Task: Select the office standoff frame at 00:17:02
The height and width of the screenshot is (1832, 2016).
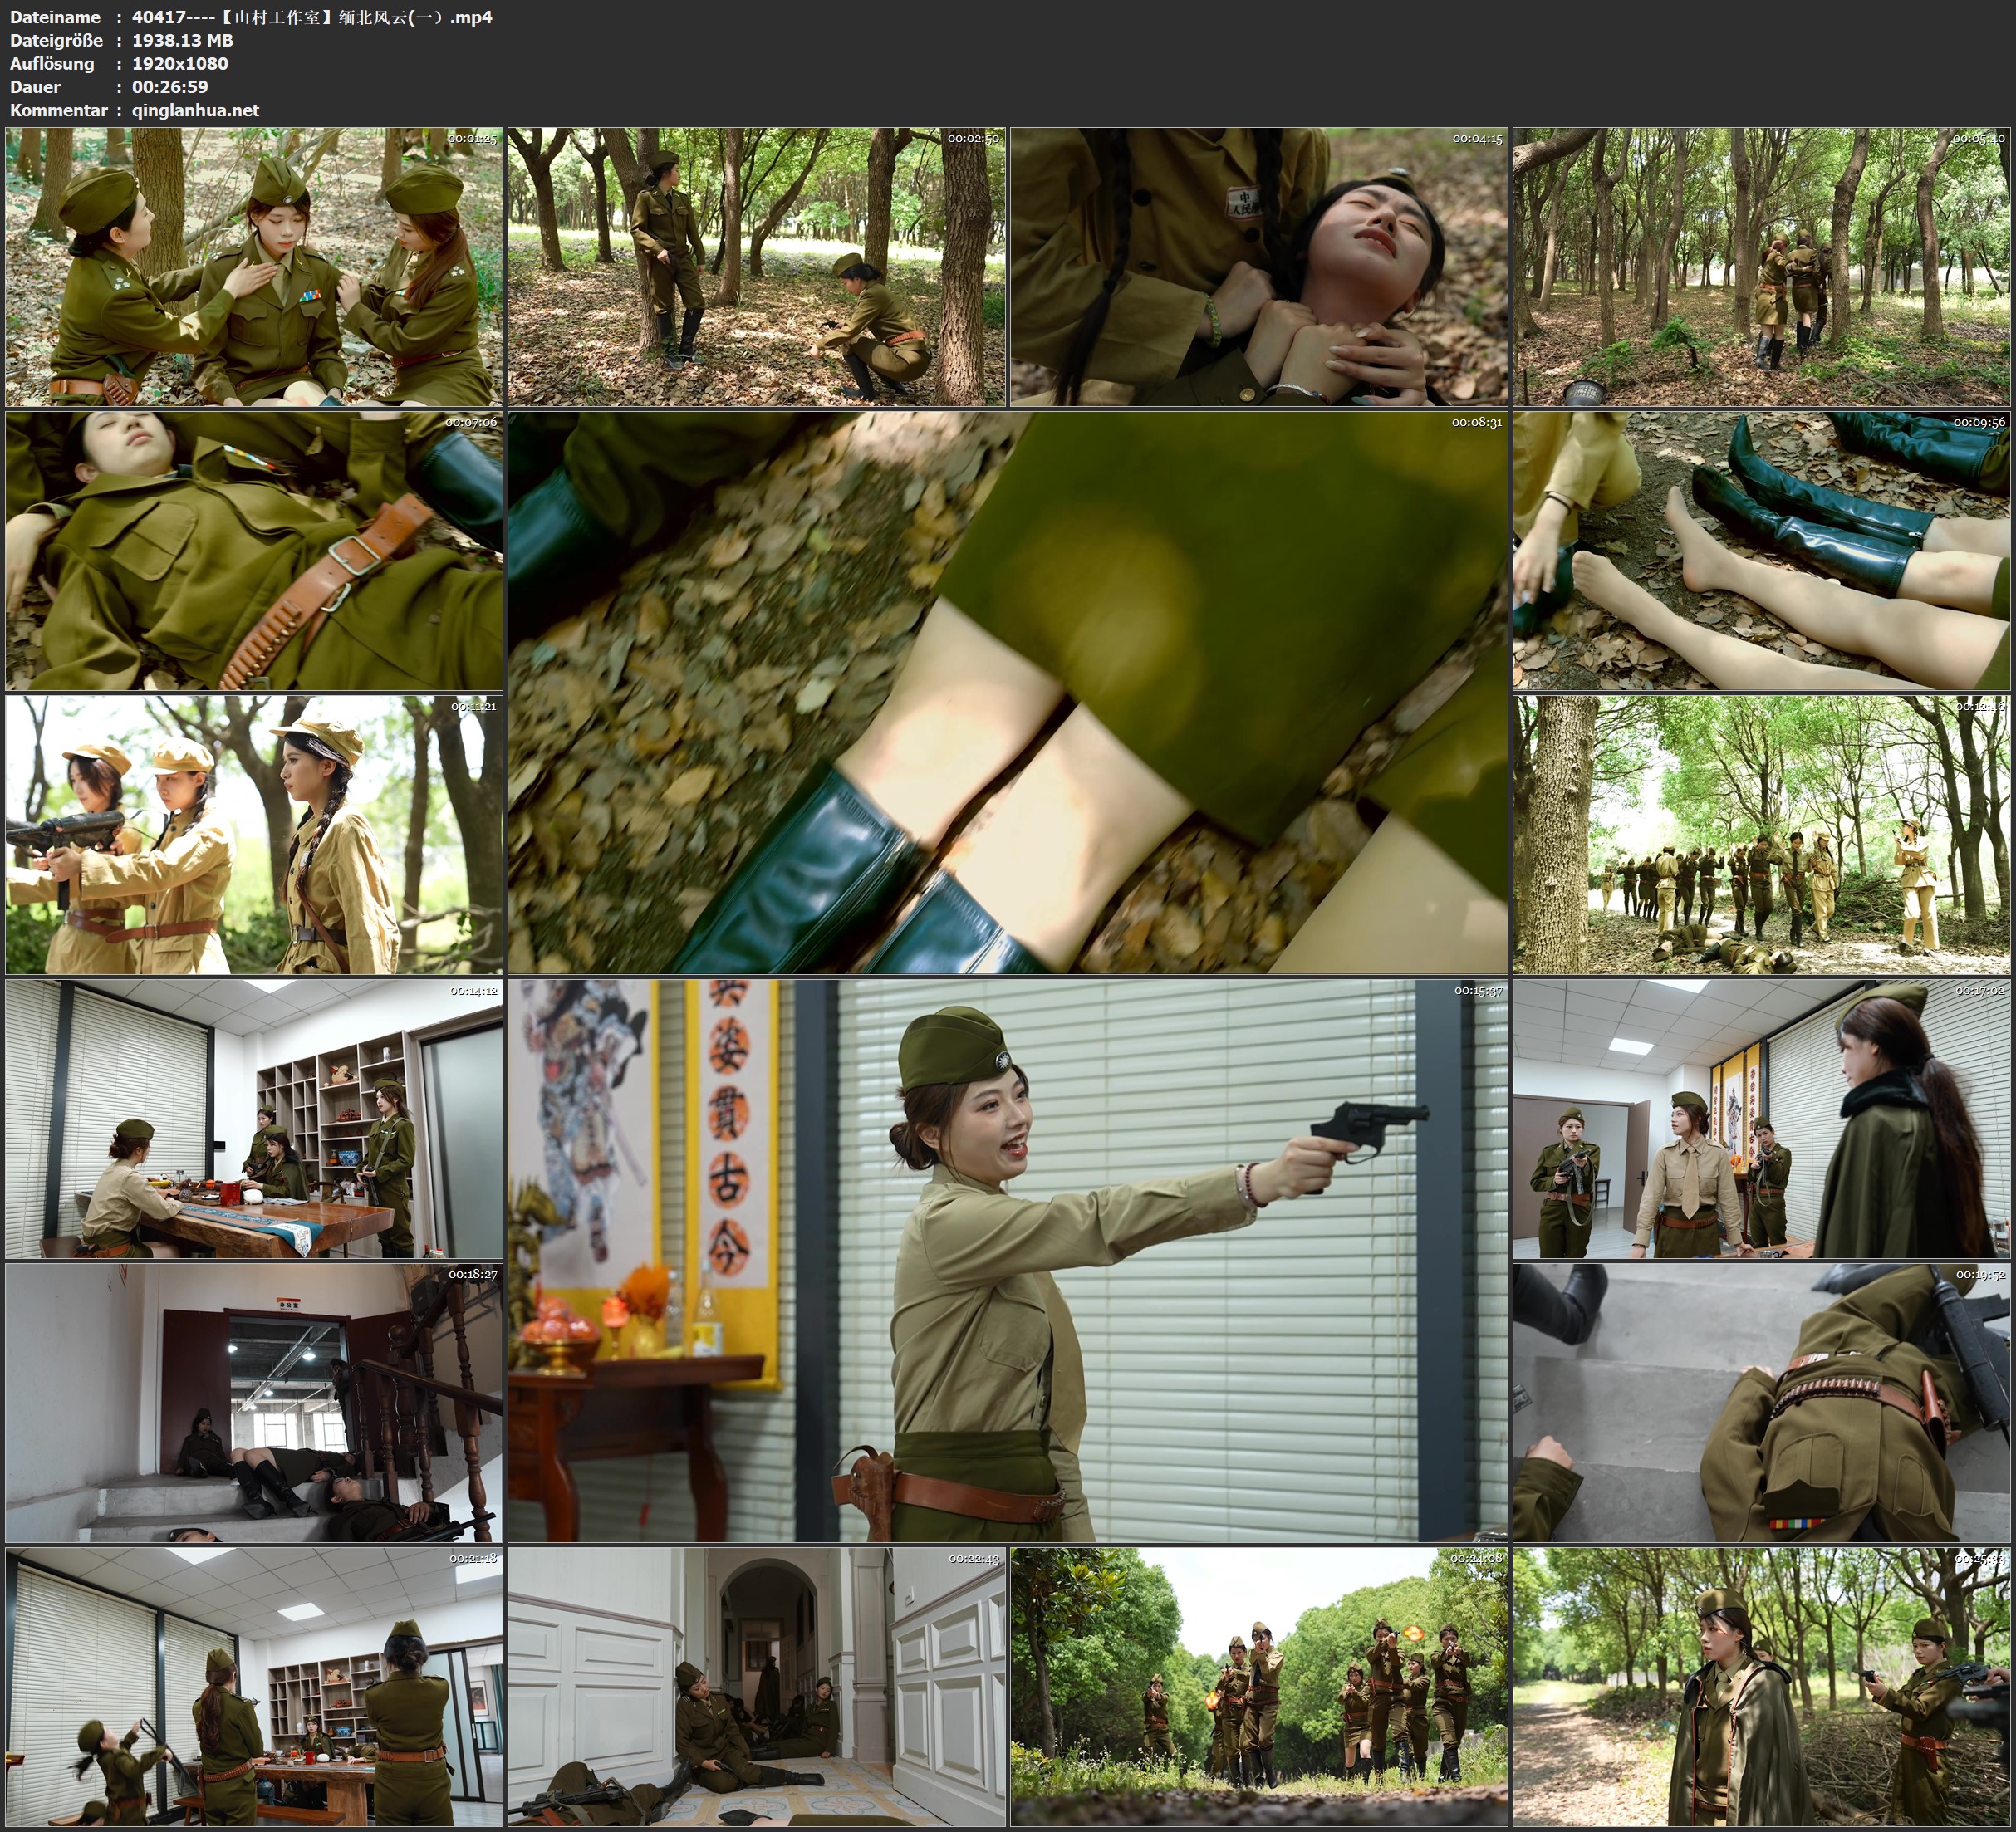Action: tap(1762, 1118)
